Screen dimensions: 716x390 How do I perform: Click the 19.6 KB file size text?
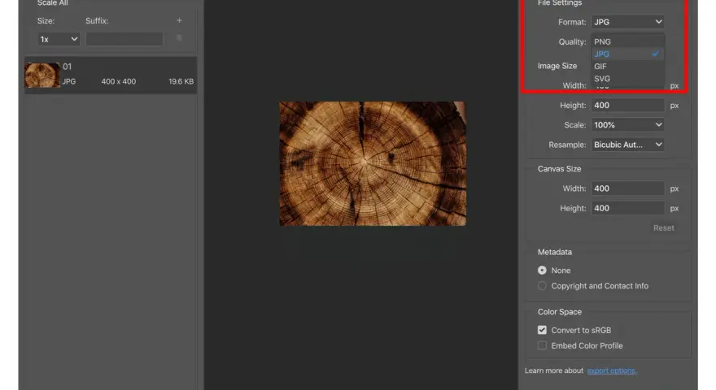181,81
